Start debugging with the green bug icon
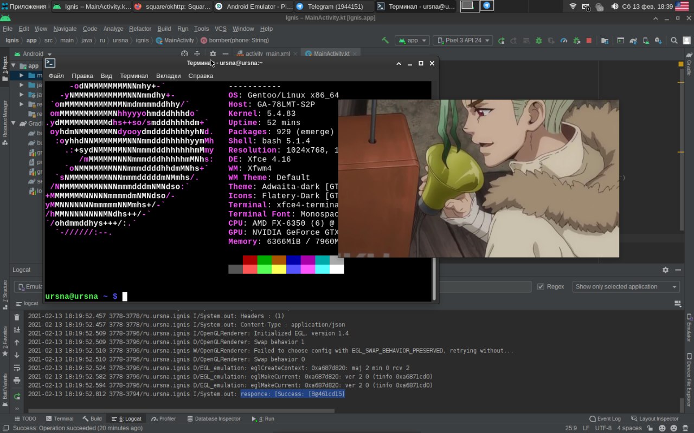Viewport: 694px width, 433px height. 538,41
